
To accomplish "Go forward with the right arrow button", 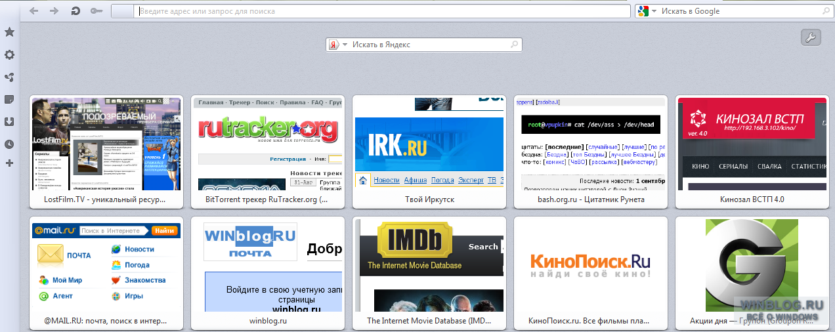I will [54, 11].
